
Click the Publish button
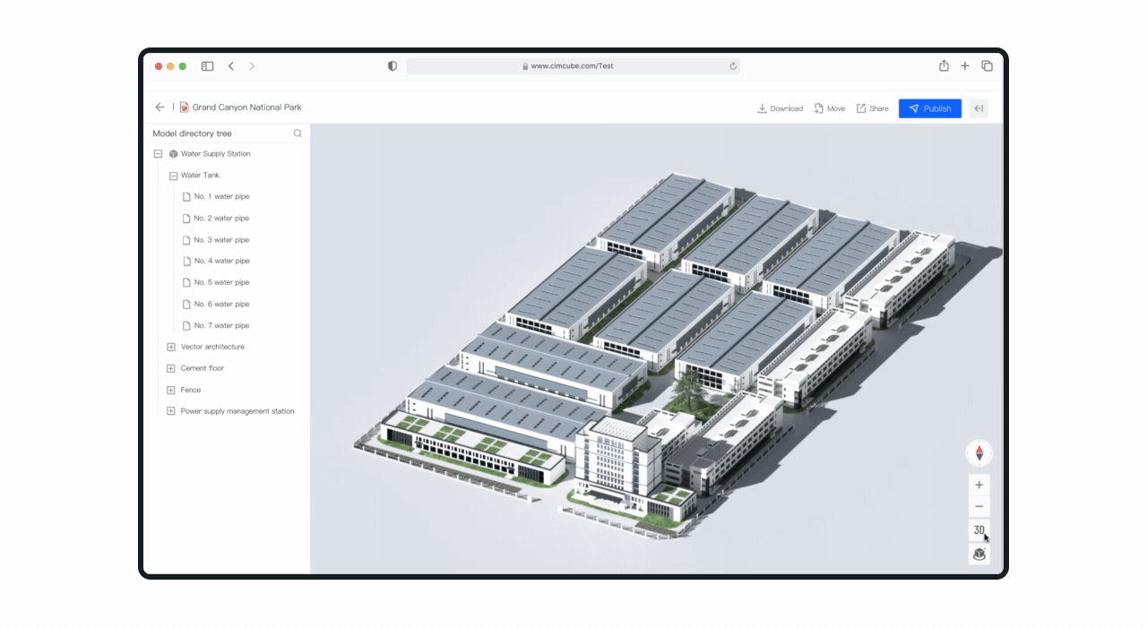click(930, 108)
